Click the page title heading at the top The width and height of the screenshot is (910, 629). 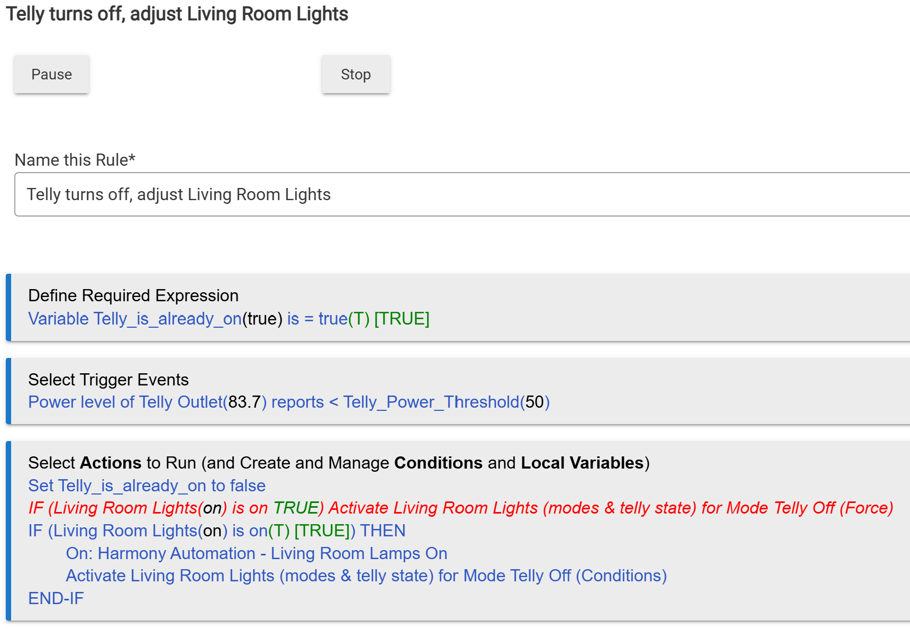177,14
